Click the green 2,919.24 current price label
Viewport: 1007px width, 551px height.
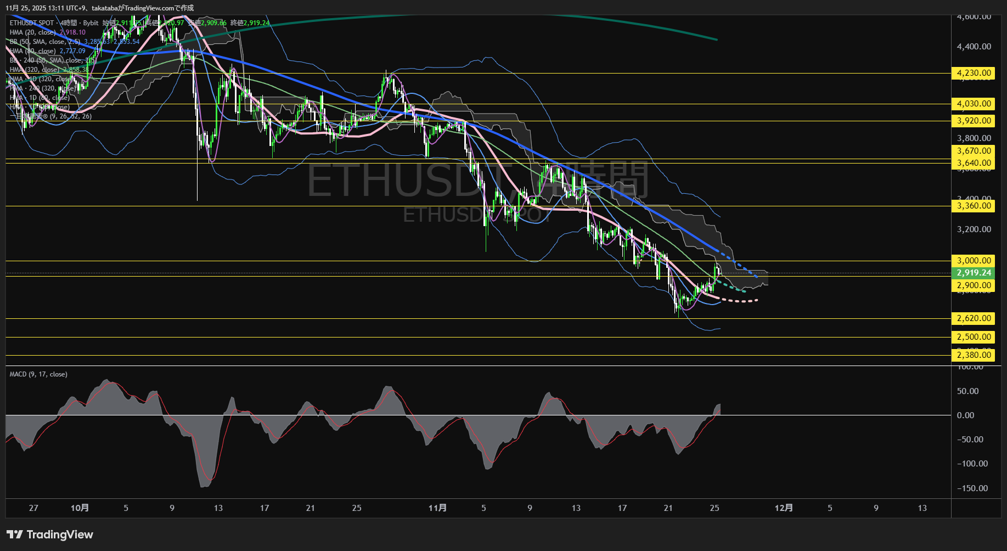[973, 272]
